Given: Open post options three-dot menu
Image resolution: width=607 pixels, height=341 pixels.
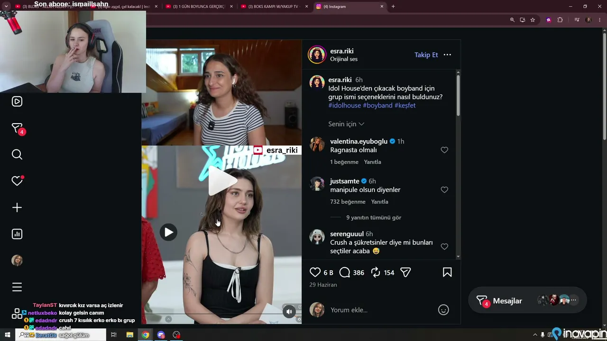Looking at the screenshot, I should [447, 55].
